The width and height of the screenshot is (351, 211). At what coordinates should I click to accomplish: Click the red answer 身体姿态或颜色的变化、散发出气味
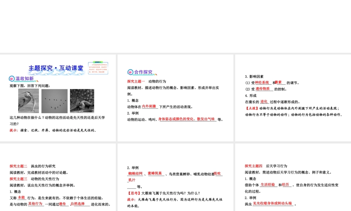tap(186, 119)
